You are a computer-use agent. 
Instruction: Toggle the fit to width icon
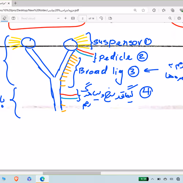coord(73,18)
